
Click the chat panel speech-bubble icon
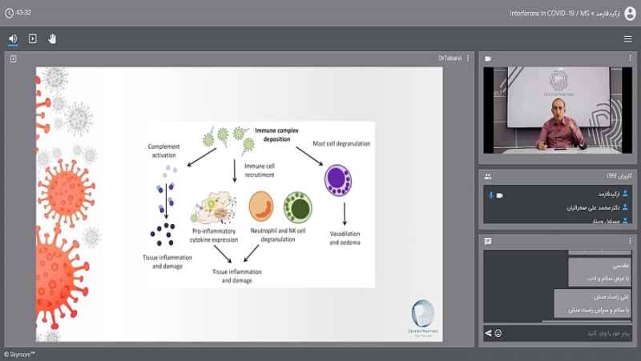pos(488,241)
